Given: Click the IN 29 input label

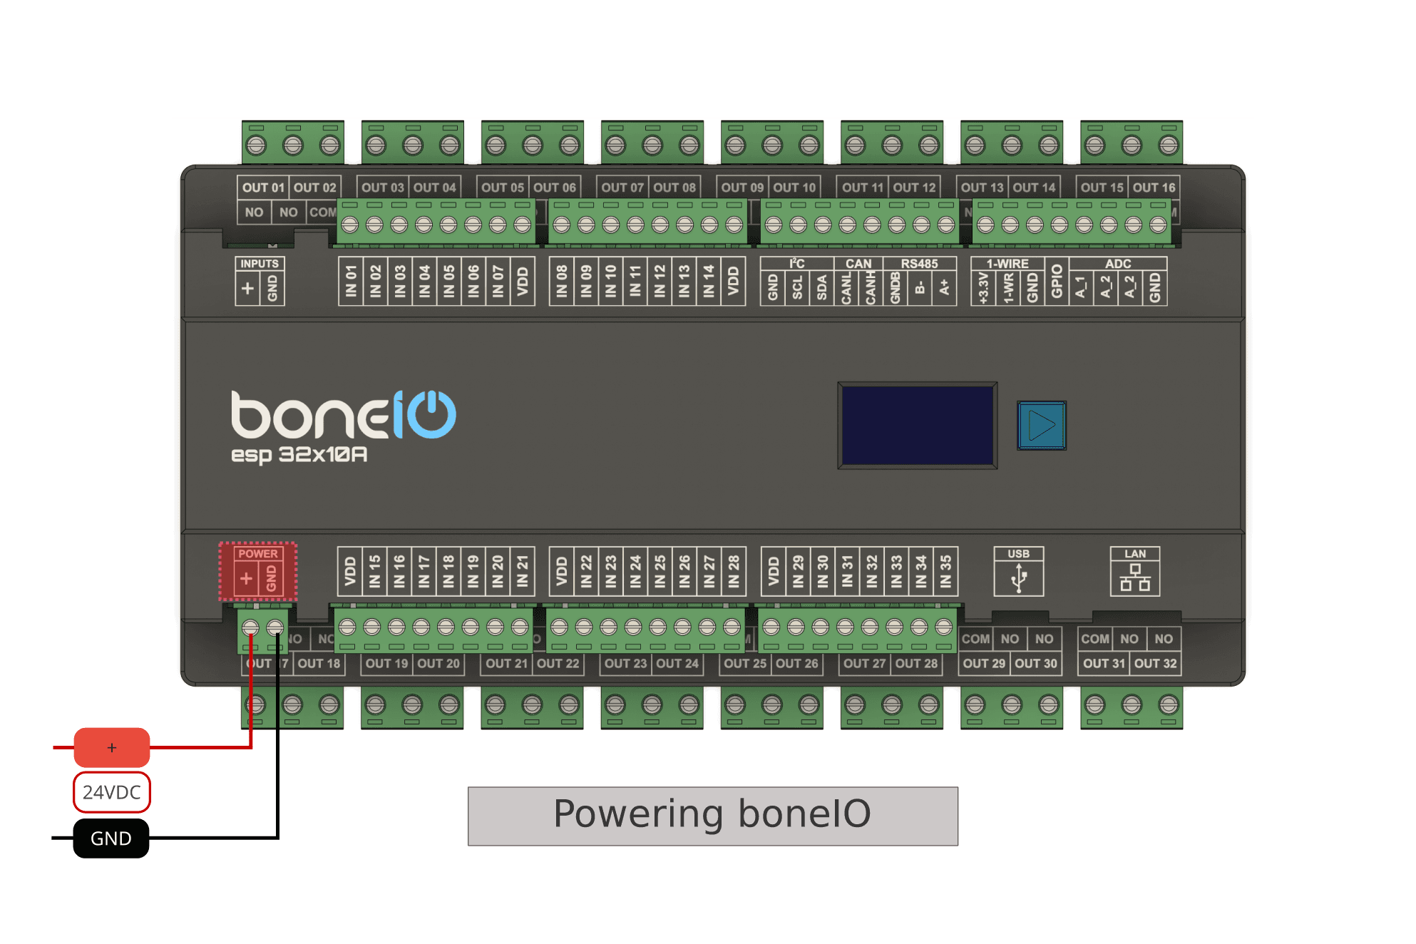Looking at the screenshot, I should pyautogui.click(x=798, y=571).
